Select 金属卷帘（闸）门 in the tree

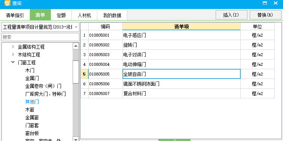(x=43, y=86)
